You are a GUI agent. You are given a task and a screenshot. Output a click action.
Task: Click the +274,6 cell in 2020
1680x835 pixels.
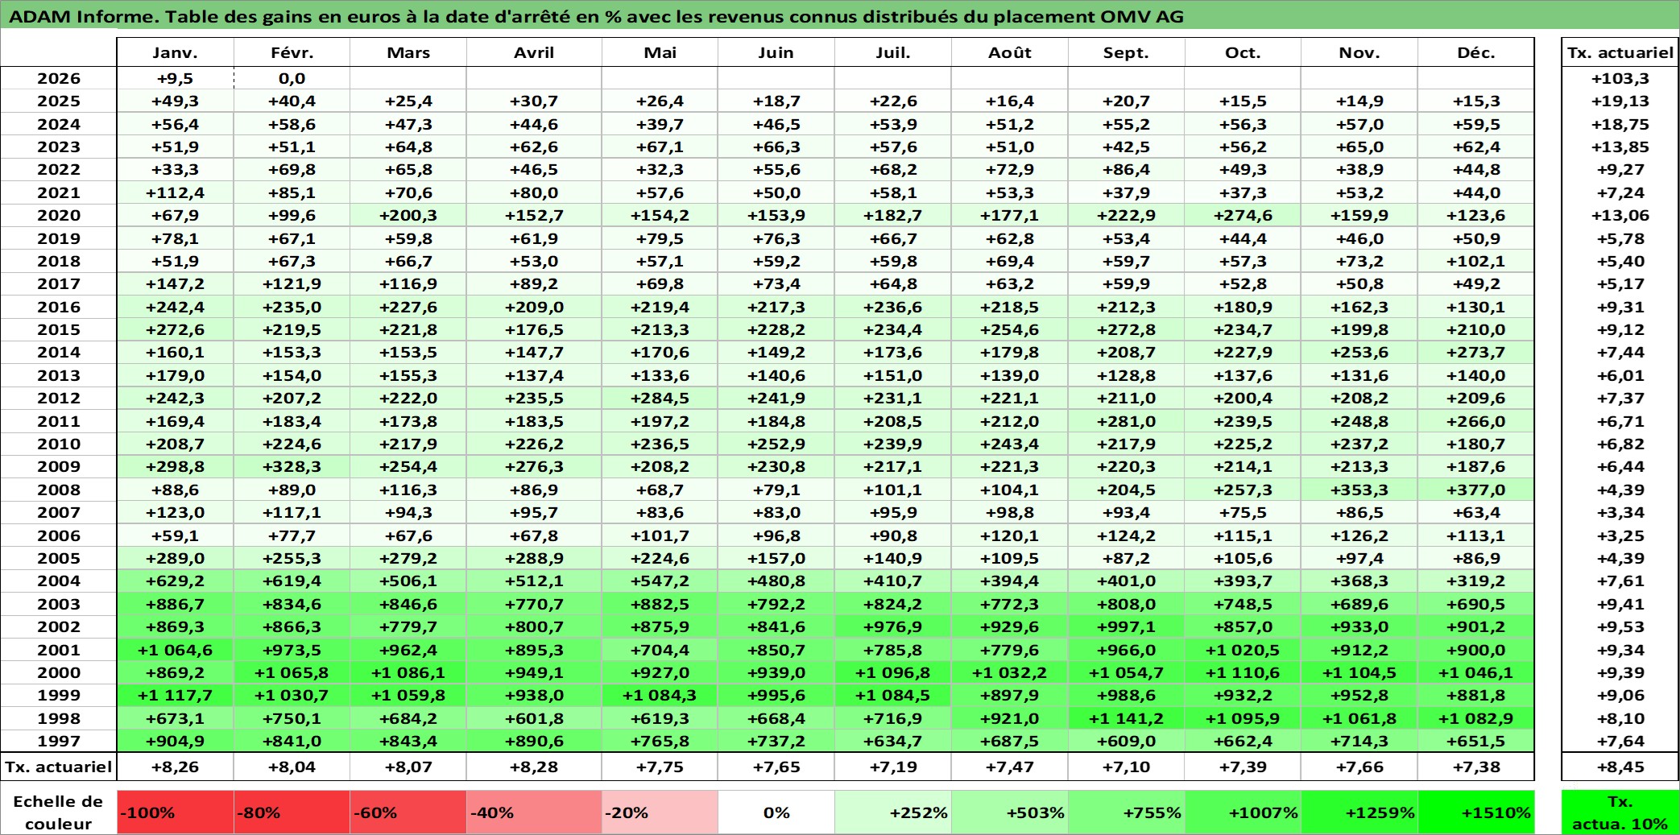click(x=1243, y=215)
